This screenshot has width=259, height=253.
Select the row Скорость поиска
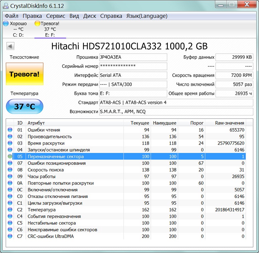click(126, 169)
